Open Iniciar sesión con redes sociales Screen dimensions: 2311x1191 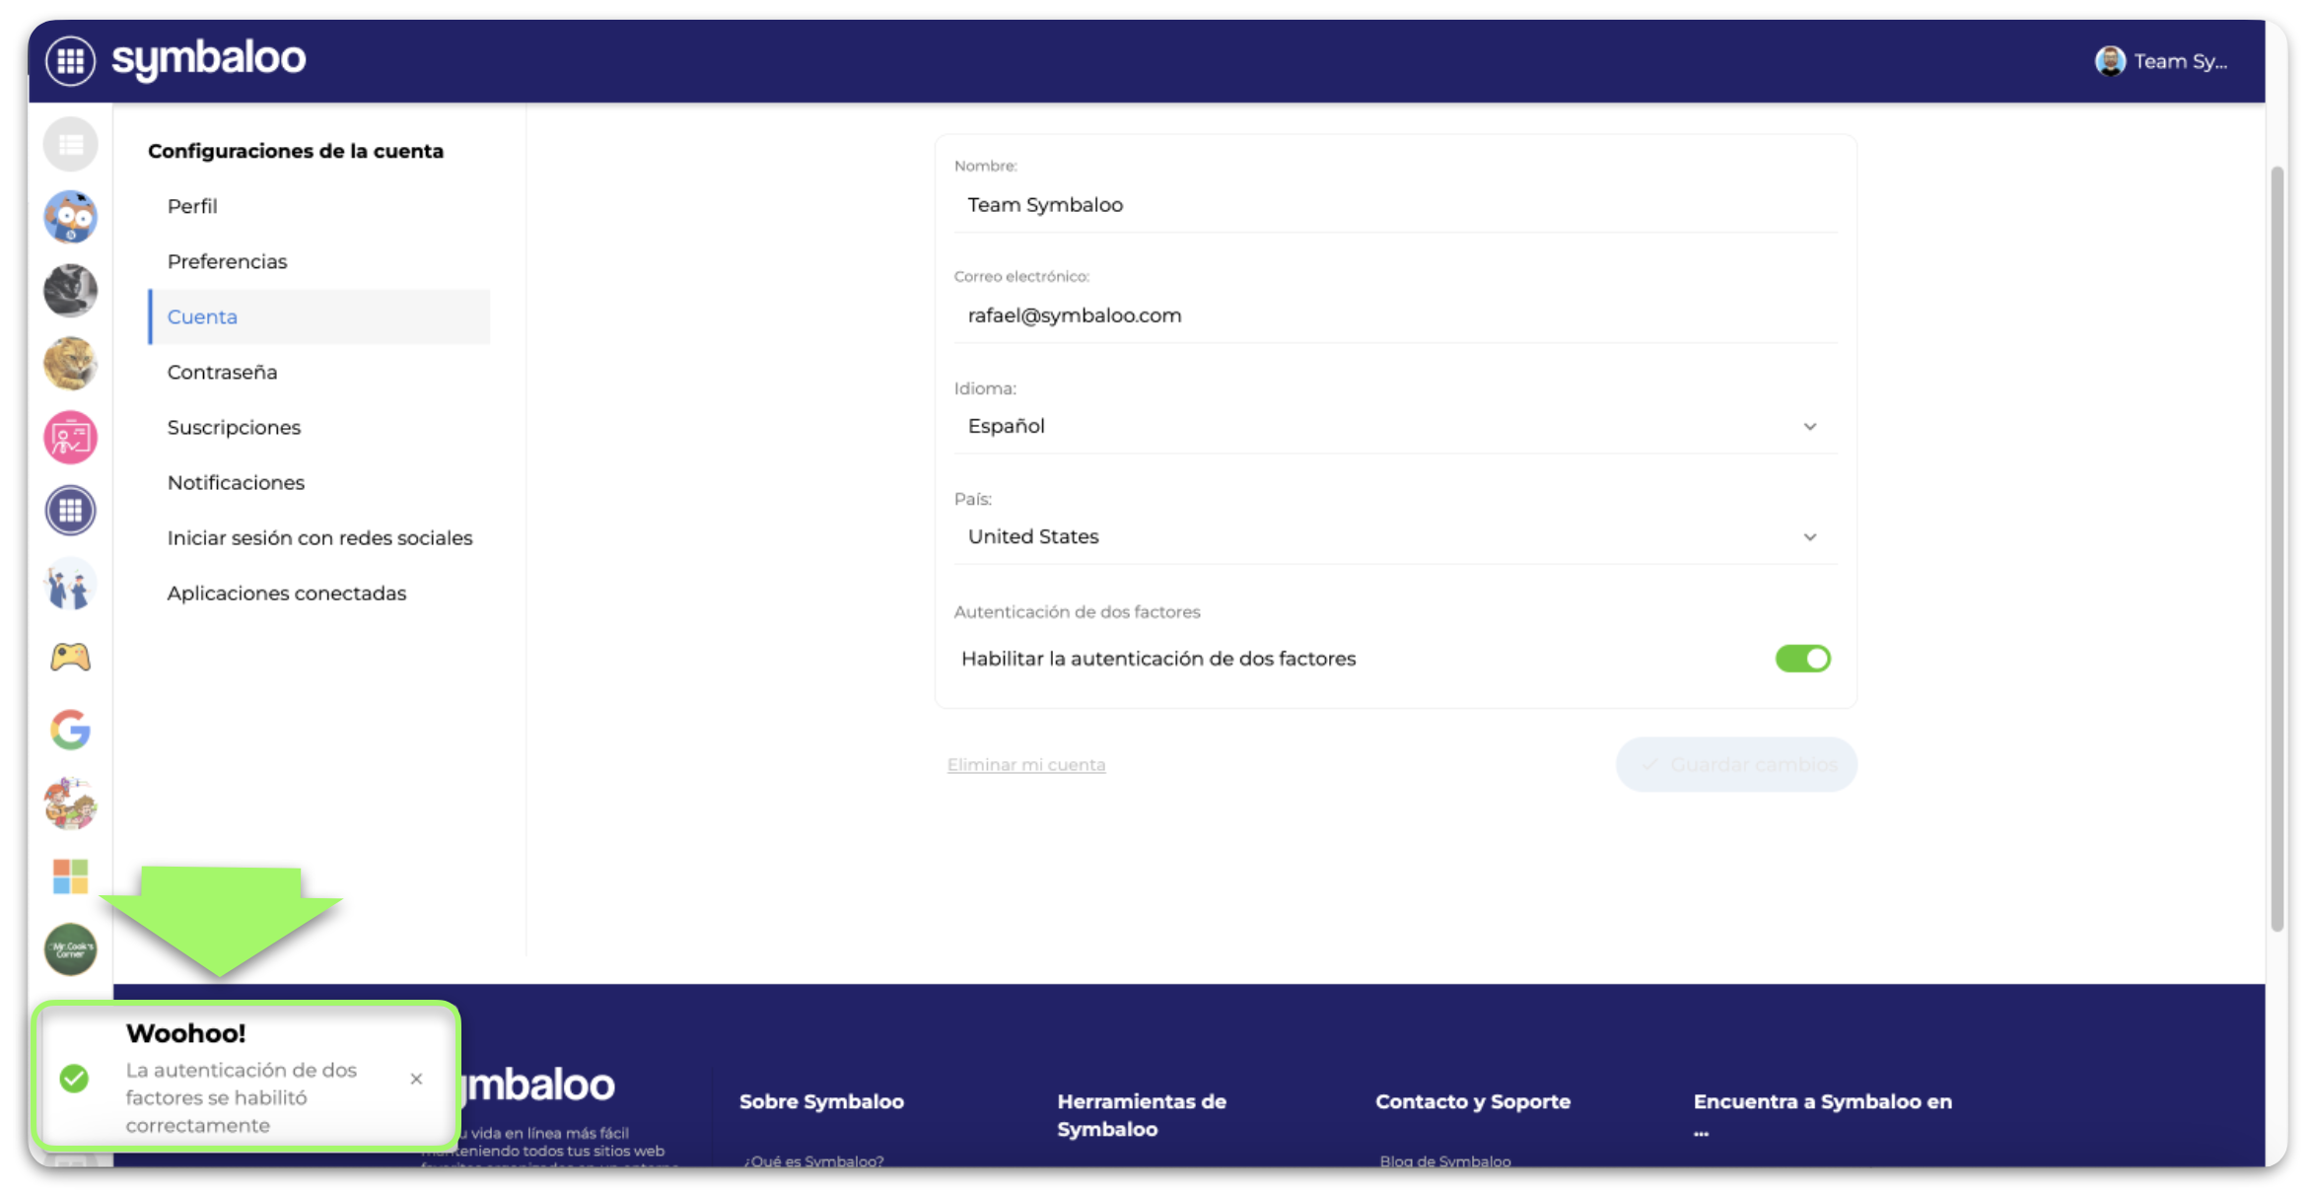pos(318,537)
